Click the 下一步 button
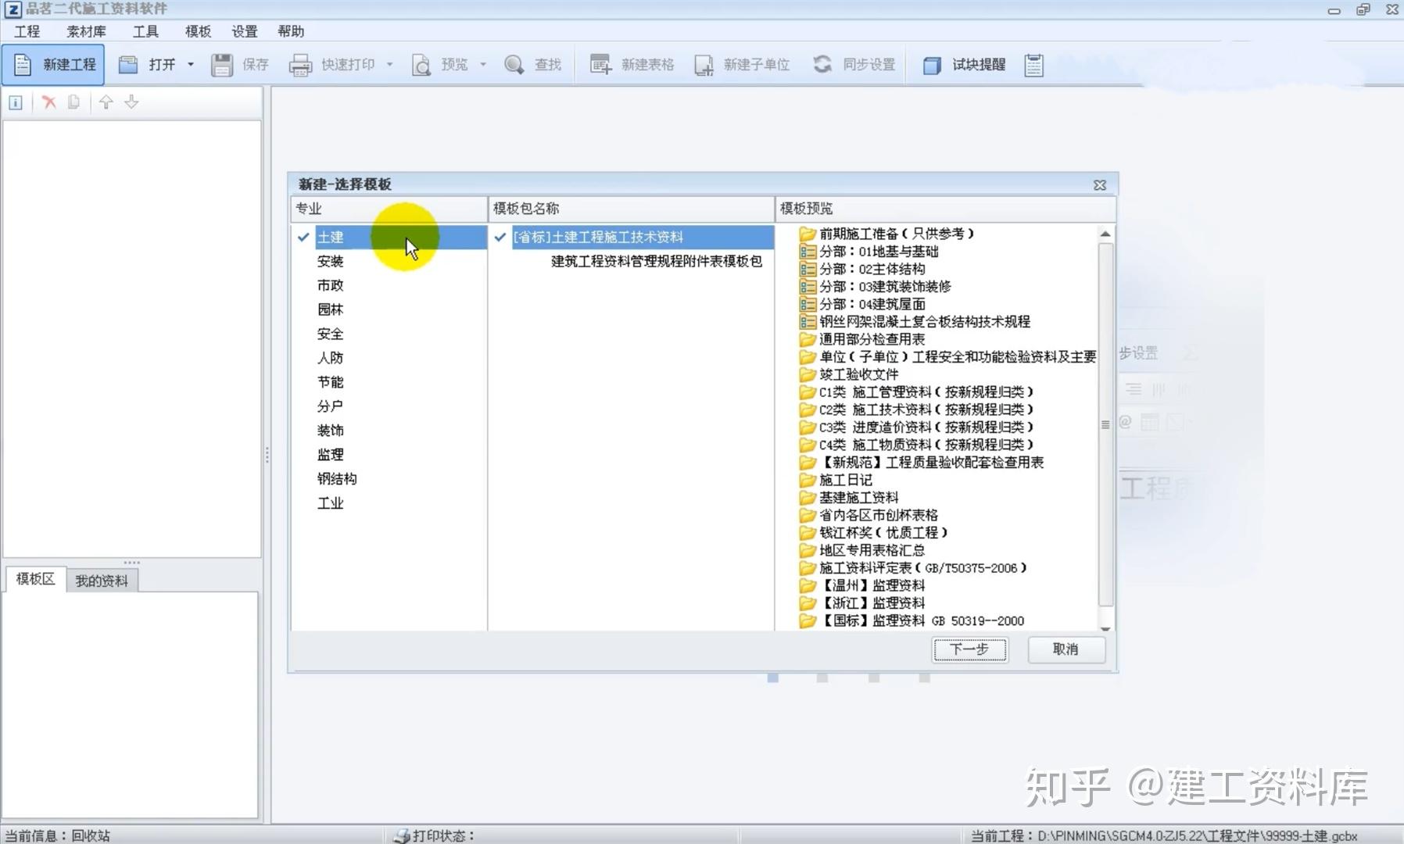1404x844 pixels. click(969, 649)
